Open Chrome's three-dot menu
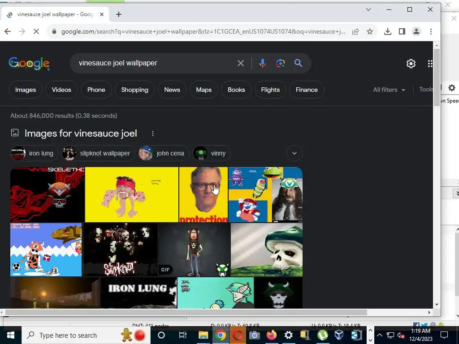 coord(431,31)
